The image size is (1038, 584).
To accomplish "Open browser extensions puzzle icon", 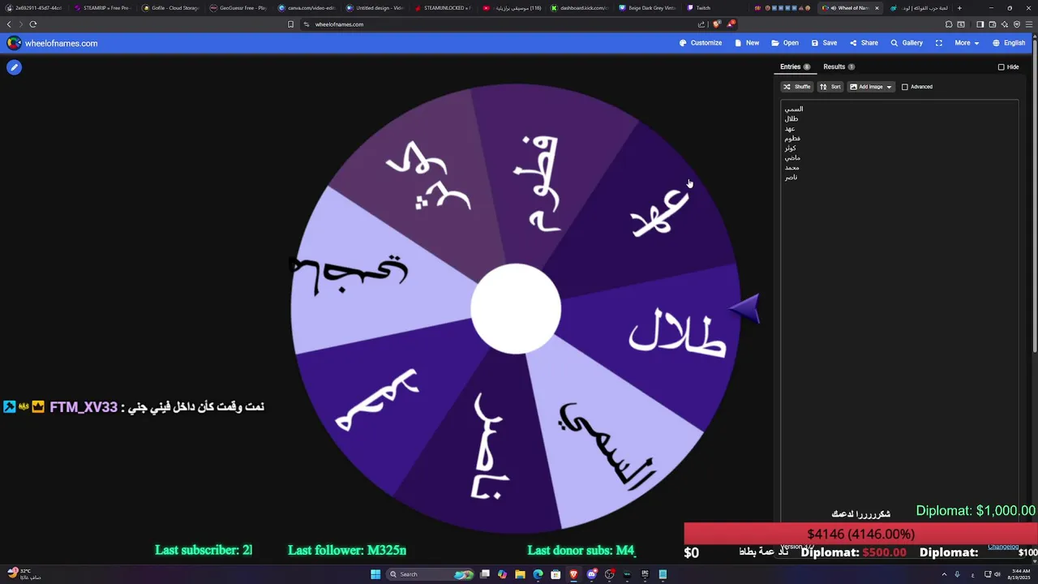I will click(949, 24).
